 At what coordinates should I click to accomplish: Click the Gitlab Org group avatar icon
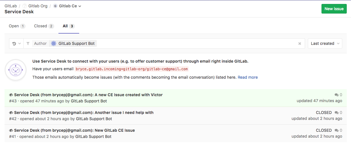tap(25, 6)
